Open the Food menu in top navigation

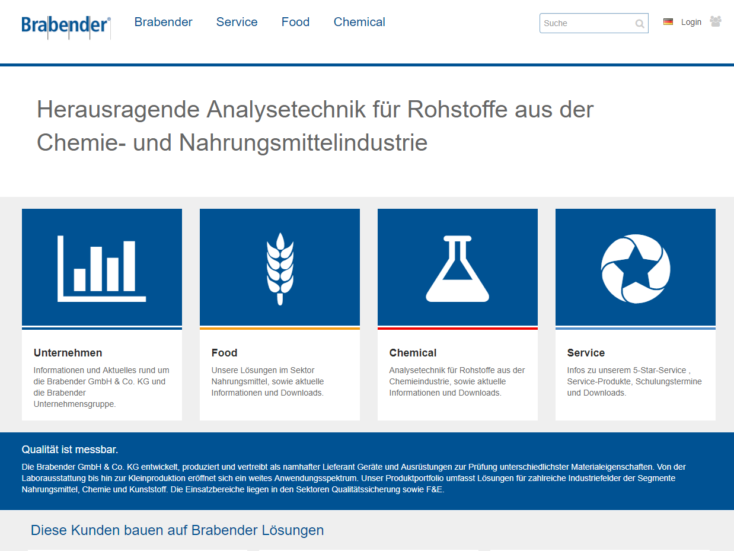295,22
